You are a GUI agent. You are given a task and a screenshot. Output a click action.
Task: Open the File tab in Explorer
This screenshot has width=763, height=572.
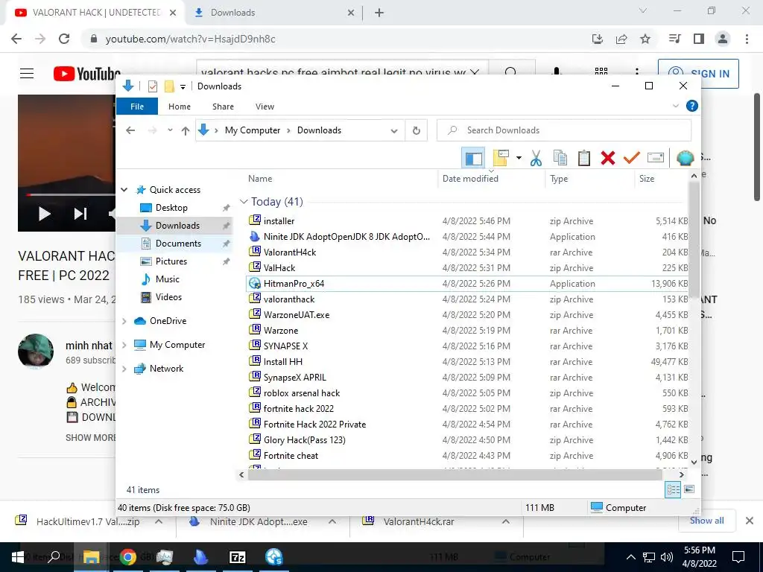pyautogui.click(x=137, y=107)
